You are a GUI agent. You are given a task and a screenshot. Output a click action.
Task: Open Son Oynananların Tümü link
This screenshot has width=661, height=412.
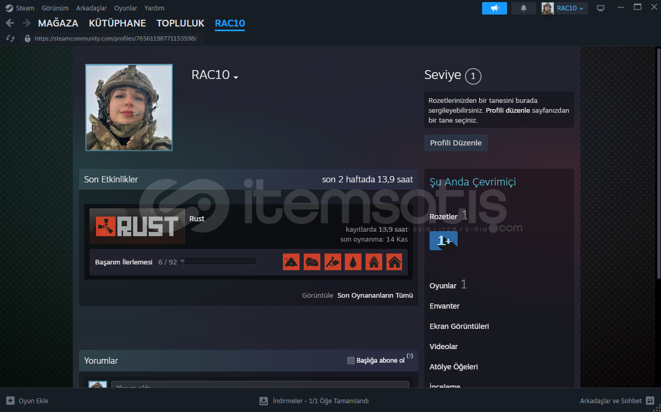[x=375, y=295]
